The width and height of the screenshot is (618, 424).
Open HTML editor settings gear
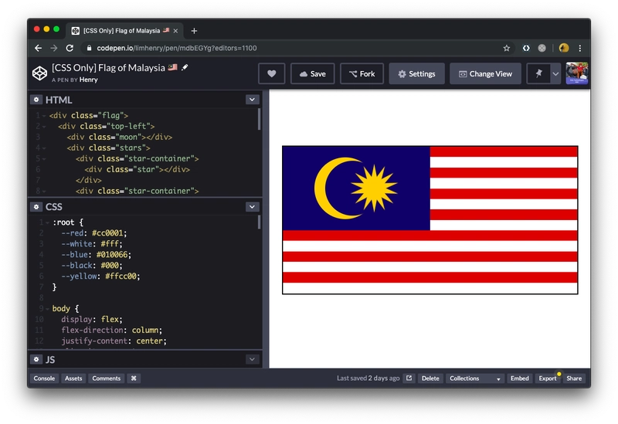pyautogui.click(x=36, y=100)
